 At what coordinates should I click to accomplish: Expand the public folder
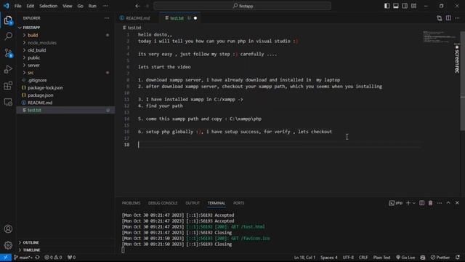66,57
